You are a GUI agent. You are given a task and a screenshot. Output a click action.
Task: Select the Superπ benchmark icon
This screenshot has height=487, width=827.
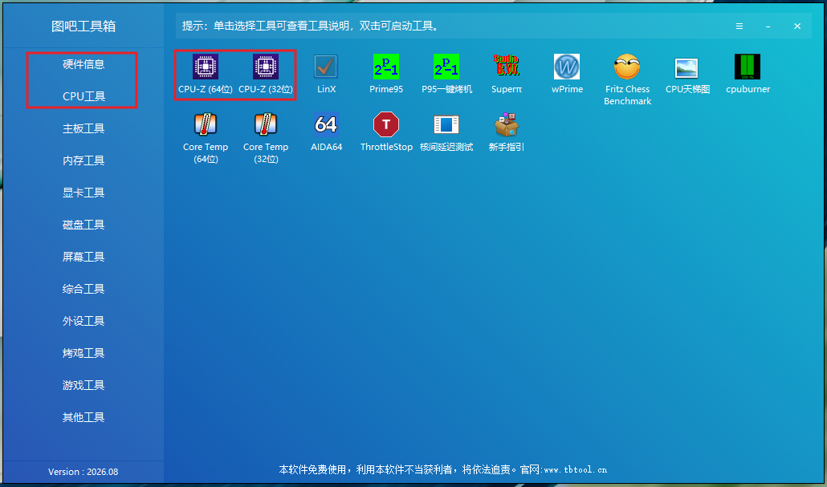tap(507, 67)
